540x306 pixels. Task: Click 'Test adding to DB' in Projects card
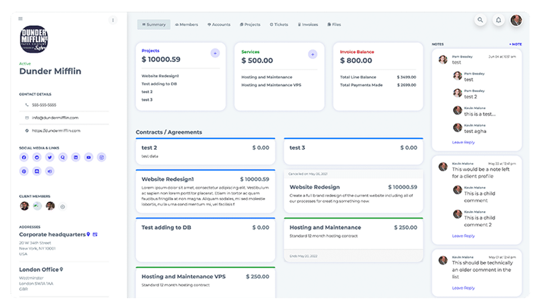pos(159,84)
